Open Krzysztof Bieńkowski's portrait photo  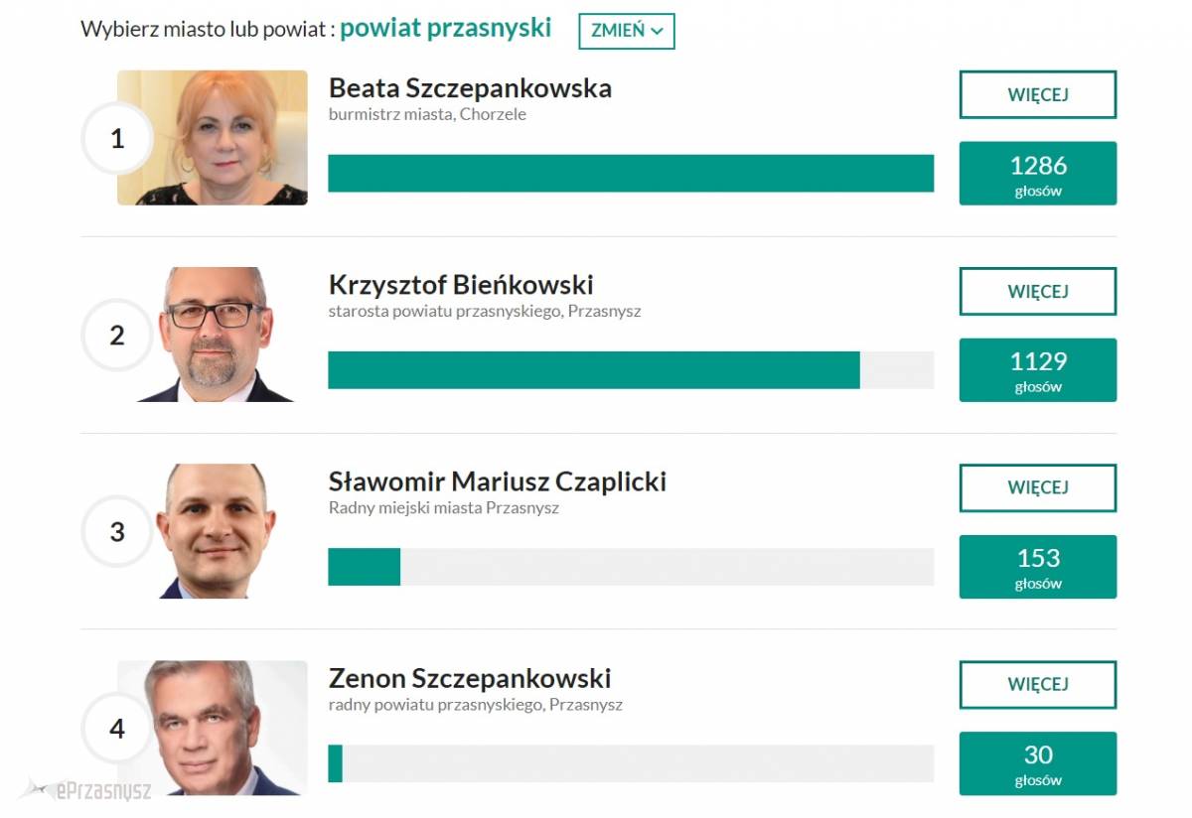point(213,335)
